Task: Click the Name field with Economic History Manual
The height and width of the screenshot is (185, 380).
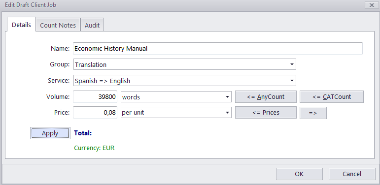Action: coord(218,49)
